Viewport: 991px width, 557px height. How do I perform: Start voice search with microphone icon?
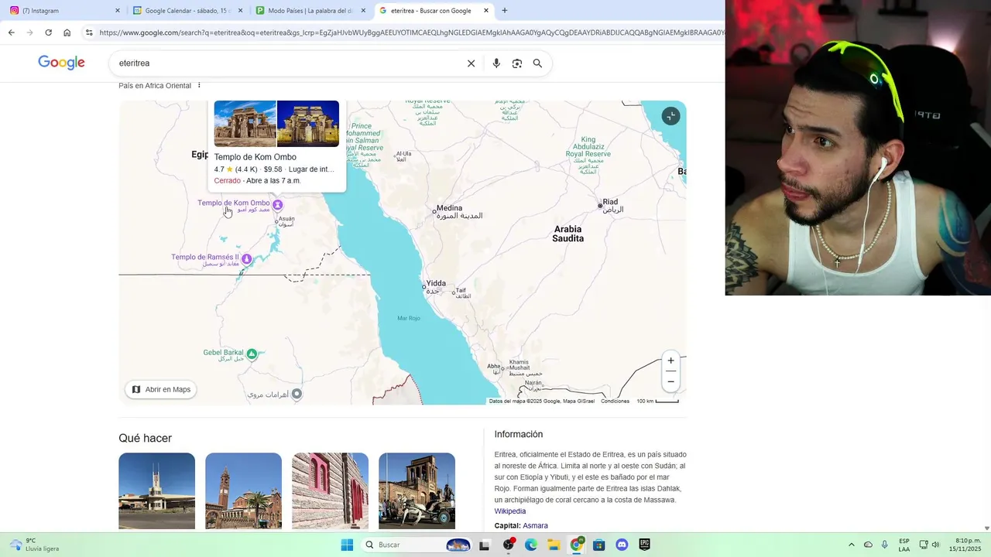click(x=496, y=63)
